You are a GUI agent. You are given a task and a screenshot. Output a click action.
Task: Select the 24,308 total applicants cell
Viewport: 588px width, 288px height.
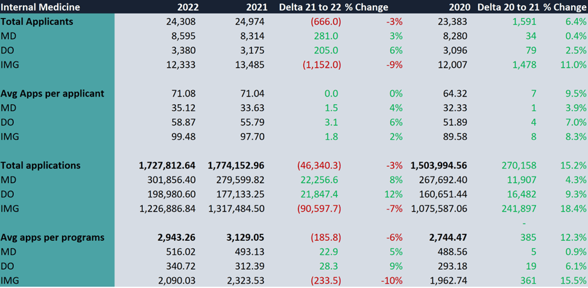coord(179,22)
